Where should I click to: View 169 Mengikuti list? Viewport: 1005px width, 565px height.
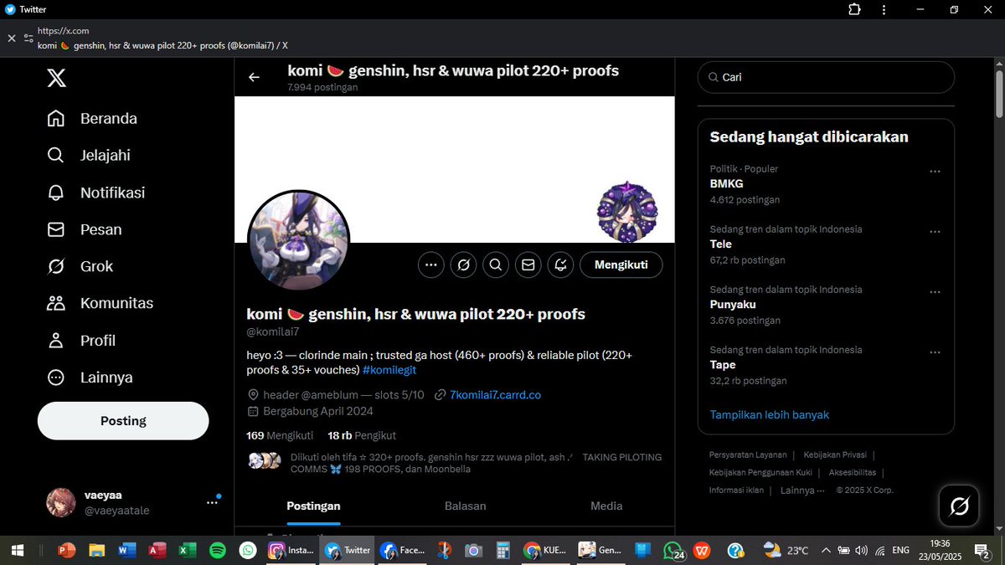(x=280, y=435)
